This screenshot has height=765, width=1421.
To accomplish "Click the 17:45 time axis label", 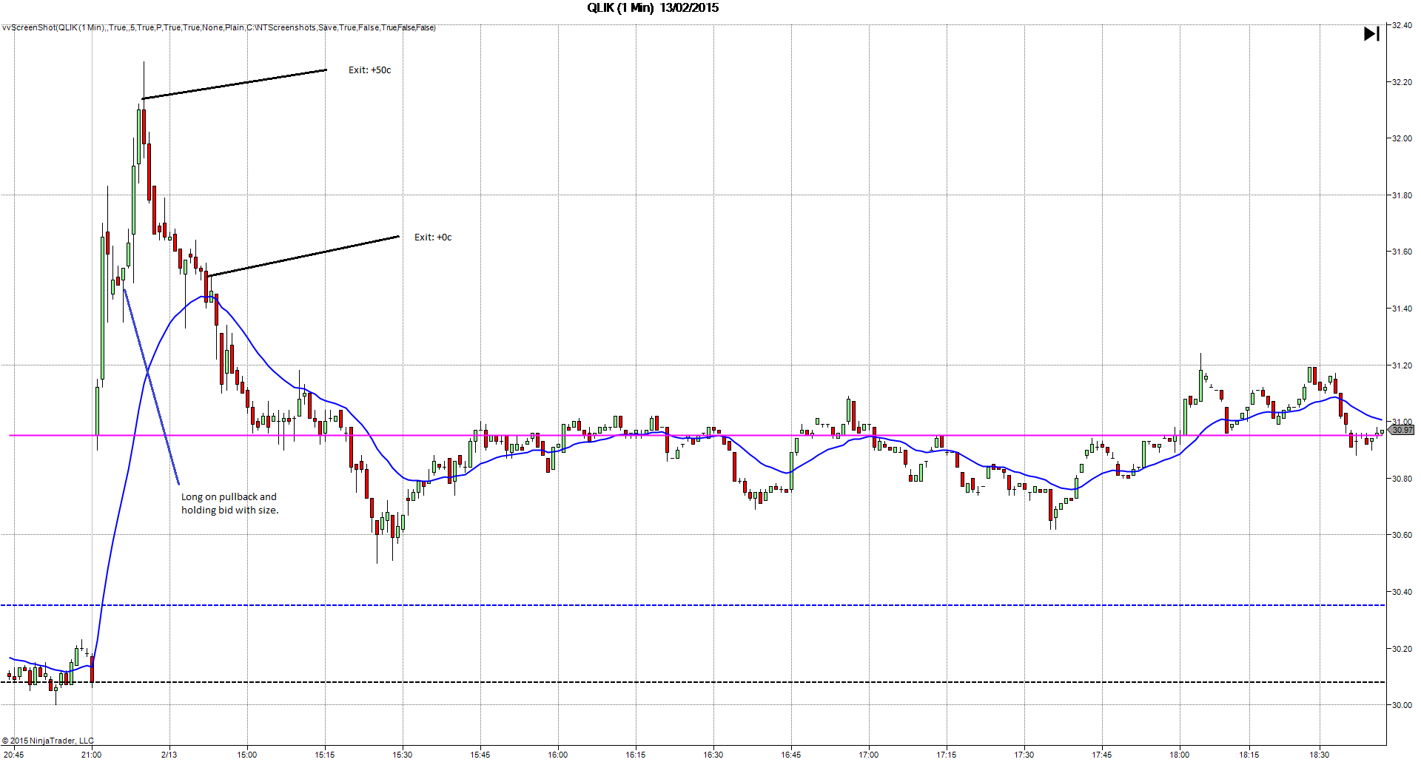I will (1102, 755).
